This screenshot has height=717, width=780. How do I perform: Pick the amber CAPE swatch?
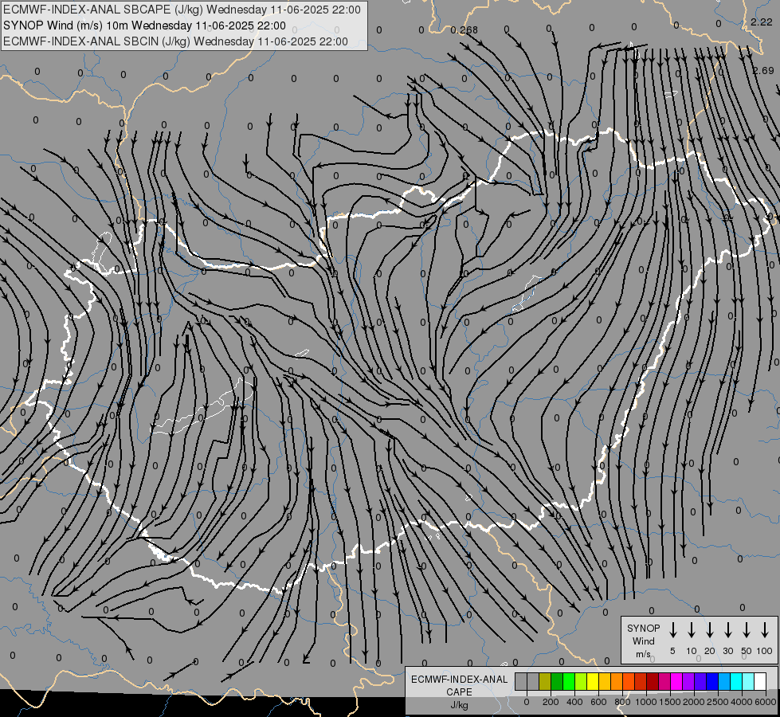tap(605, 681)
